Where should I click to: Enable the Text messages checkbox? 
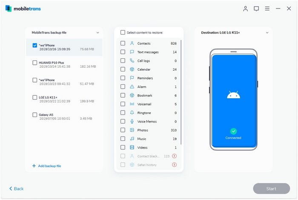click(x=123, y=52)
